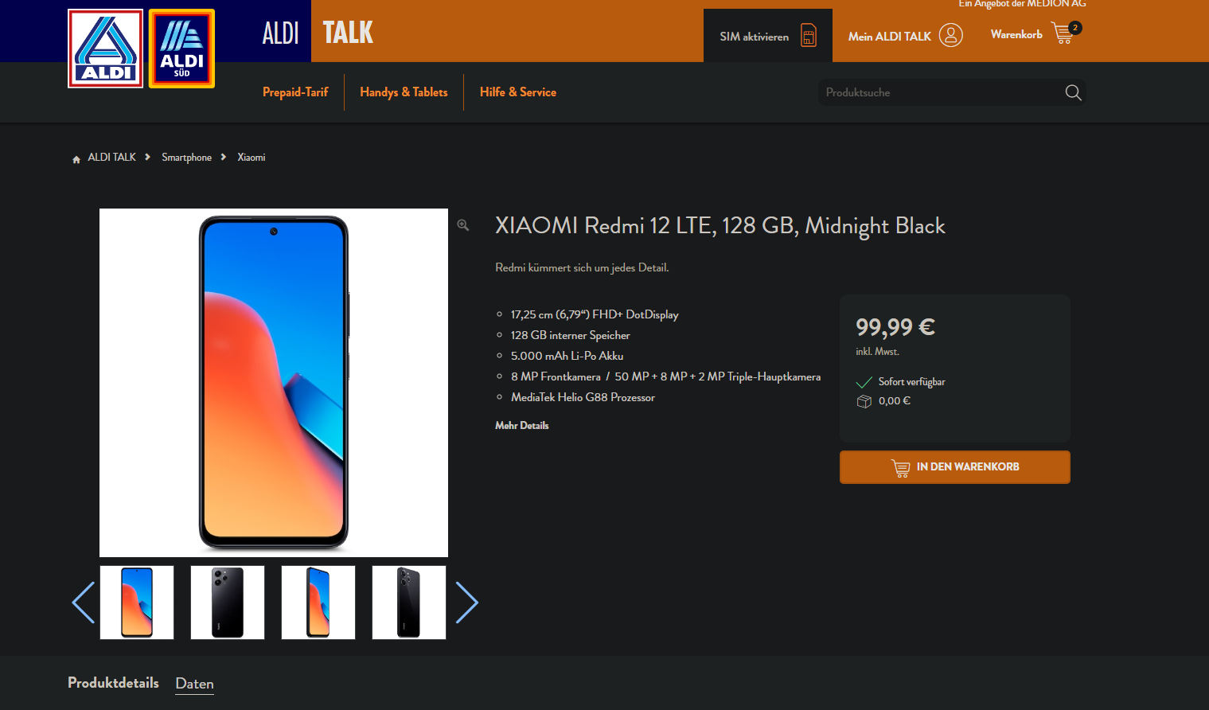1209x710 pixels.
Task: Show previous thumbnails with left arrow
Action: coord(84,603)
